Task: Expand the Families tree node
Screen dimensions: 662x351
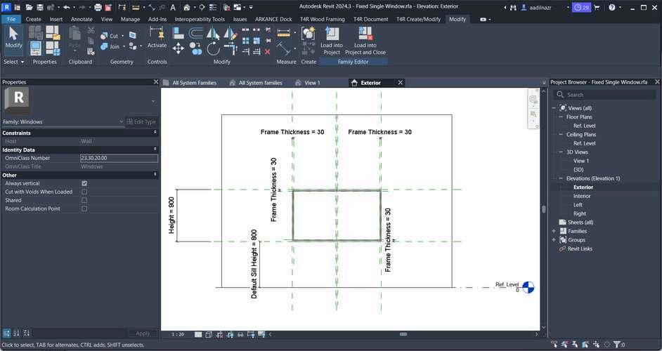Action: point(554,231)
